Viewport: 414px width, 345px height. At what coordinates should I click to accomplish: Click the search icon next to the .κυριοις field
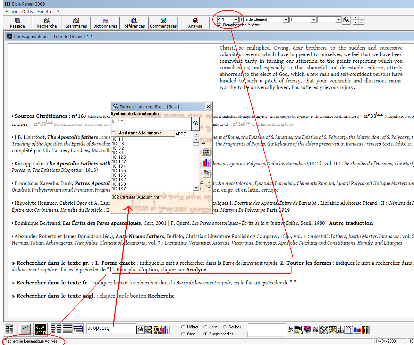pos(141,330)
